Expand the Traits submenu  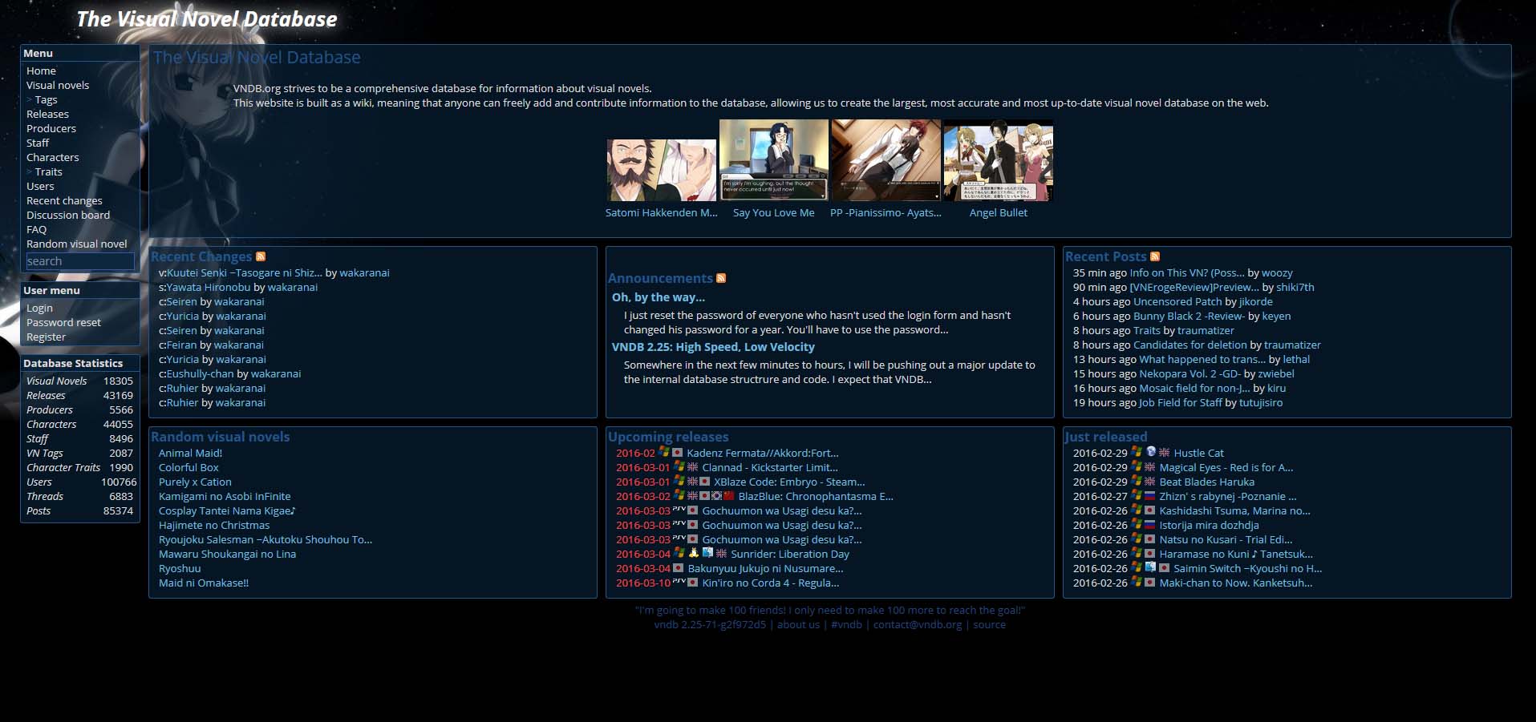(x=48, y=171)
